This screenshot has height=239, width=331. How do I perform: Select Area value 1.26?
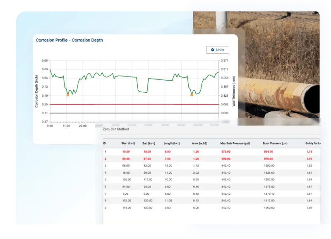[196, 152]
